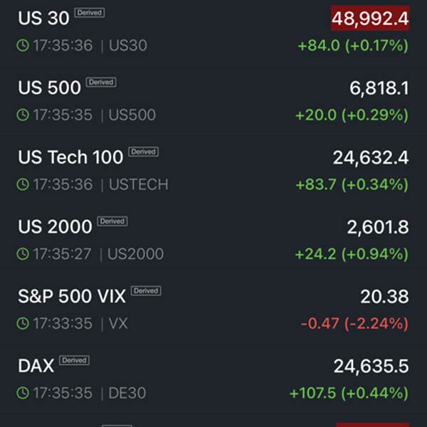The height and width of the screenshot is (427, 427).
Task: Click the Derived badge beside DAX
Action: coord(74,360)
